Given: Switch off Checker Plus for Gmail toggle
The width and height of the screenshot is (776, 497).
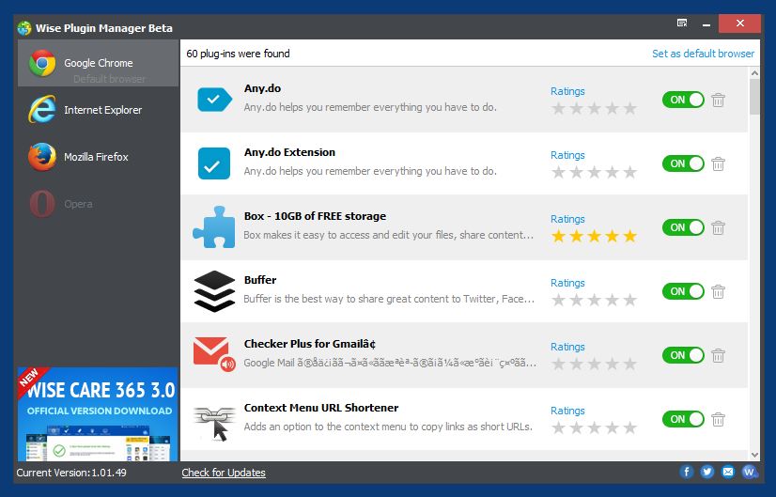Looking at the screenshot, I should pyautogui.click(x=683, y=355).
